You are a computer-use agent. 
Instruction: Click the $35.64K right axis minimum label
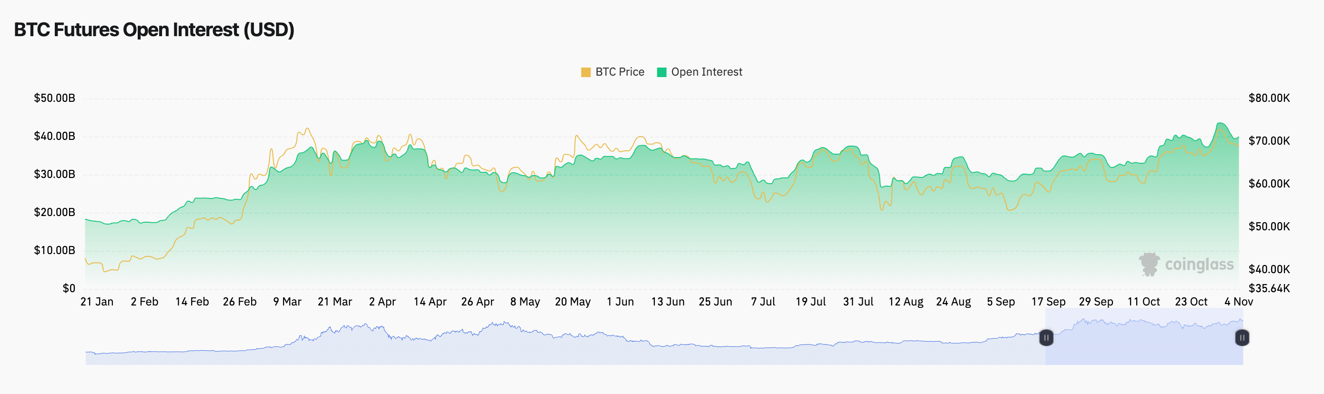coord(1269,288)
